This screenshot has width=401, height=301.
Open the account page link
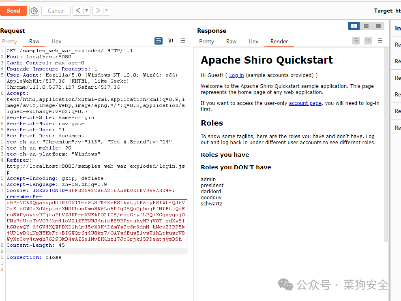pyautogui.click(x=305, y=103)
